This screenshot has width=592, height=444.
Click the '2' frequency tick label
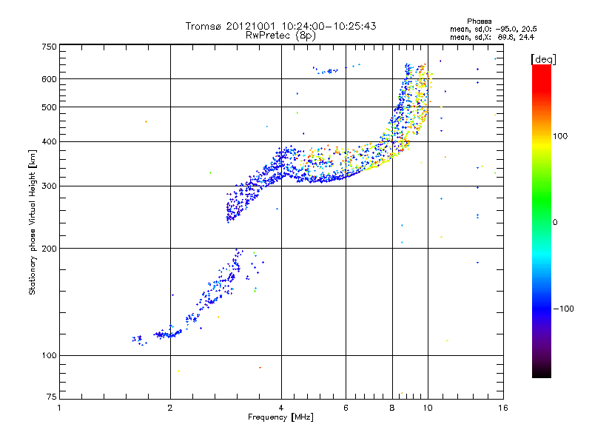[170, 408]
